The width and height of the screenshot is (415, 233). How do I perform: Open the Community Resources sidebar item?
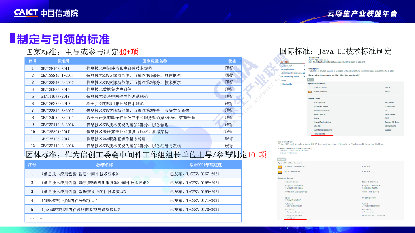click(293, 73)
